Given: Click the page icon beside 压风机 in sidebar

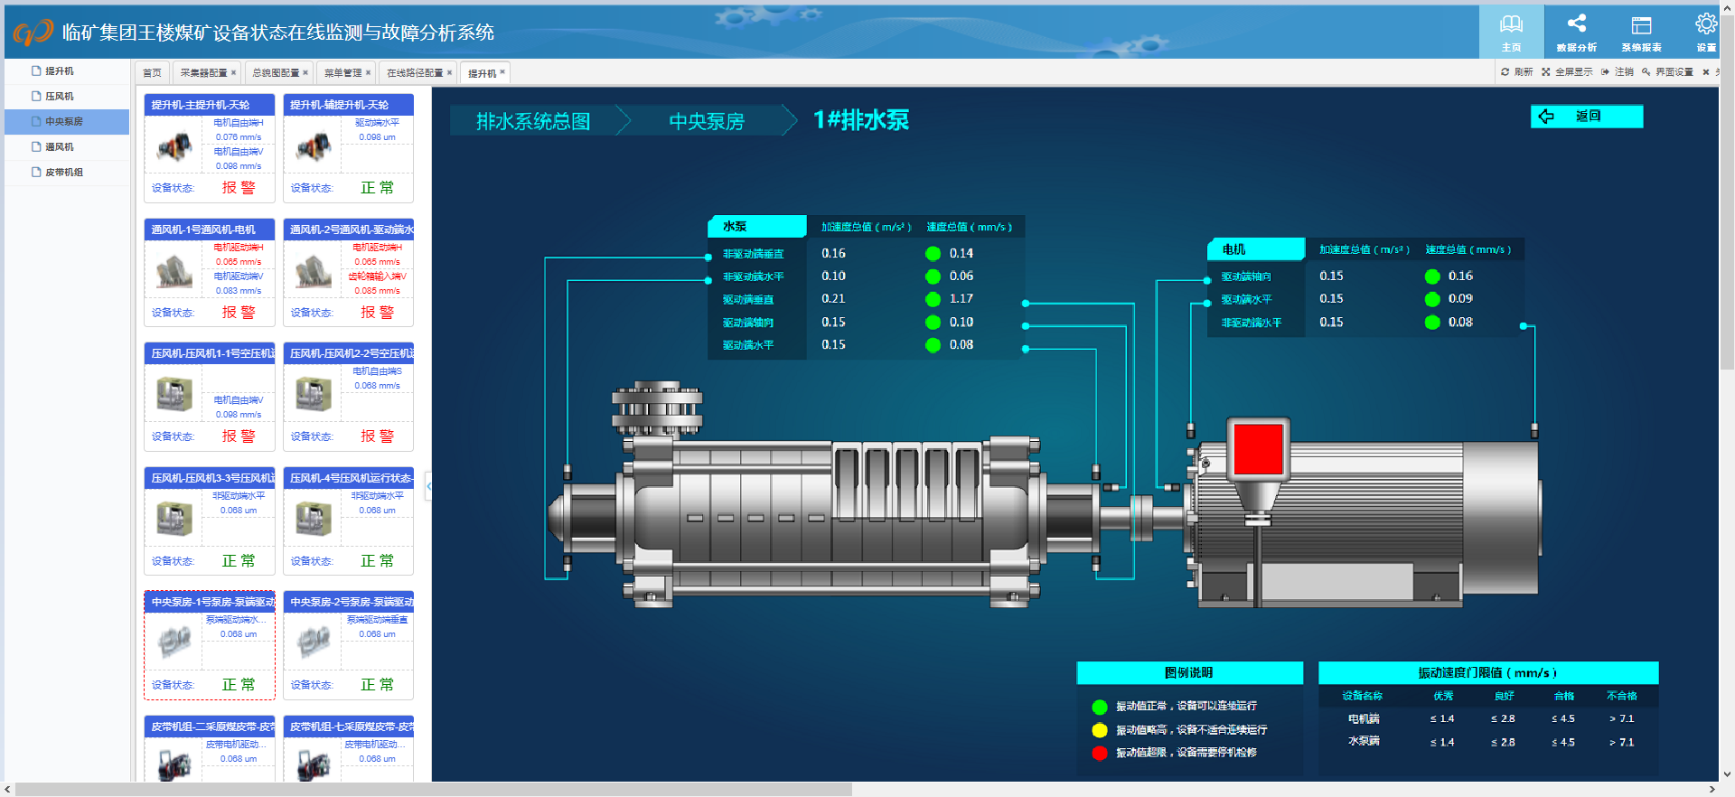Looking at the screenshot, I should coord(36,96).
